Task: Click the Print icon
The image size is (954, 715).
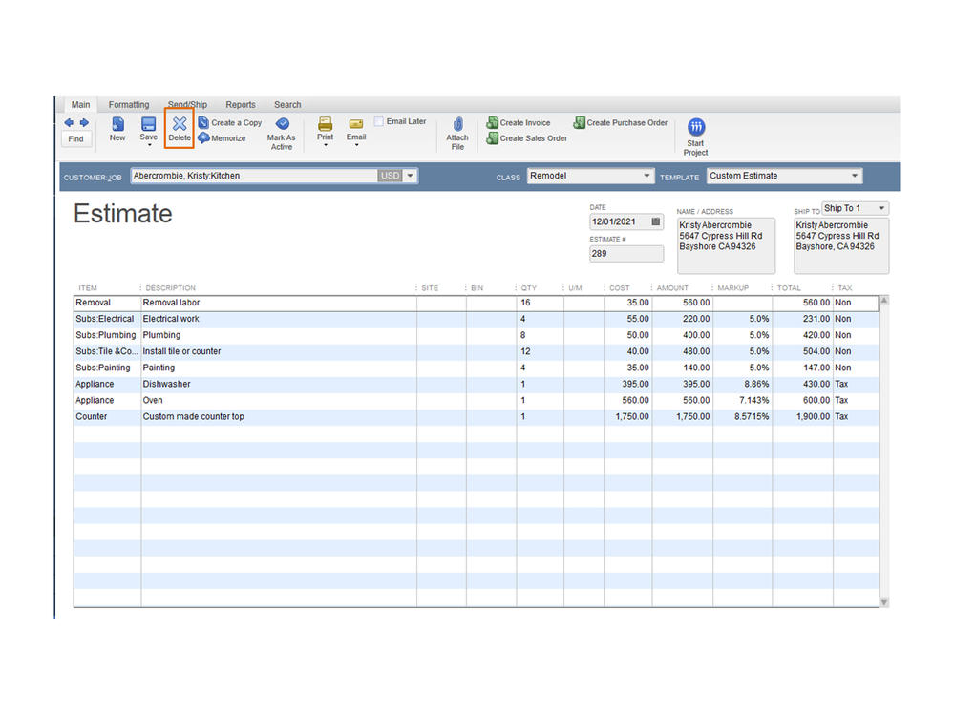Action: point(326,124)
